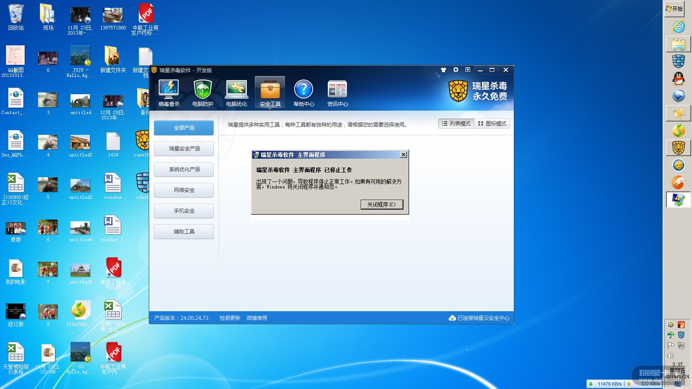
Task: Open Windows Explorer from the taskbar
Action: [x=679, y=44]
